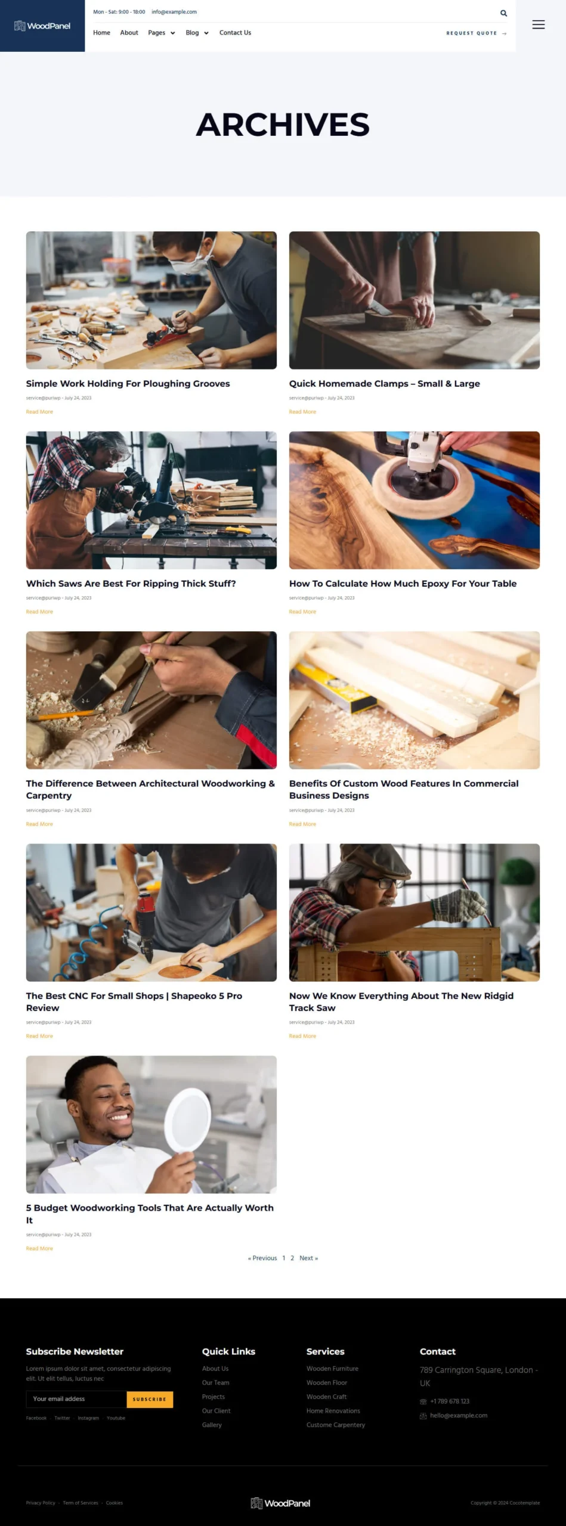
Task: Click Read More under Quick Homemade Clamps
Action: [x=302, y=412]
